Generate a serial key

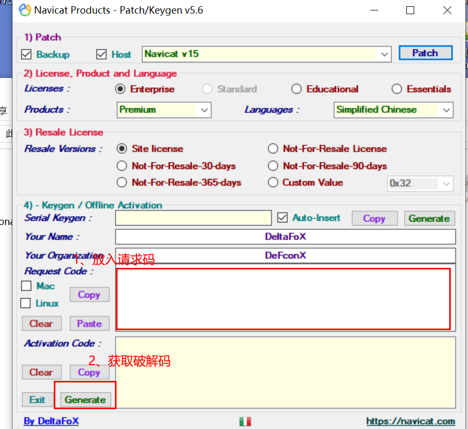[x=429, y=218]
